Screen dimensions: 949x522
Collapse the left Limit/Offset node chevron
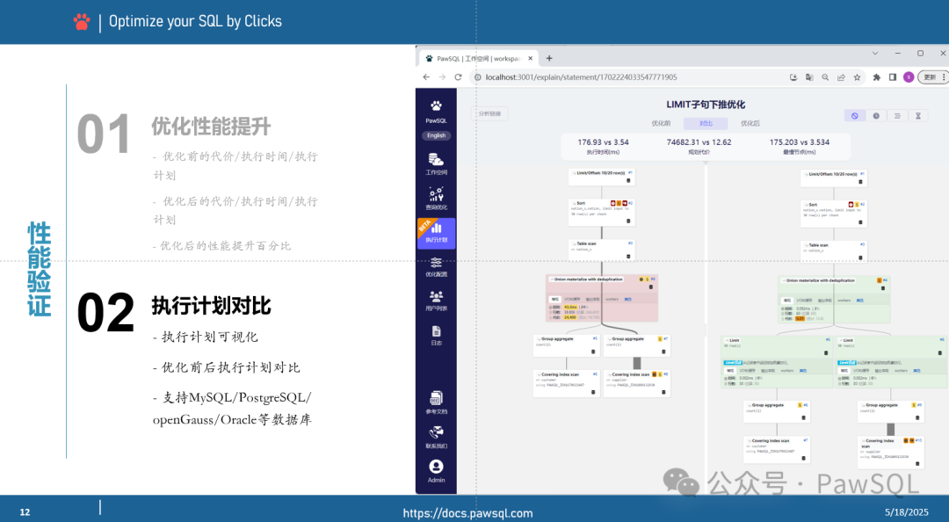pos(574,173)
